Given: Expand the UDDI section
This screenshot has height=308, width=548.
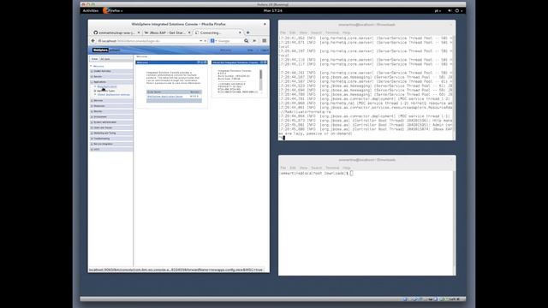Looking at the screenshot, I should [x=111, y=150].
